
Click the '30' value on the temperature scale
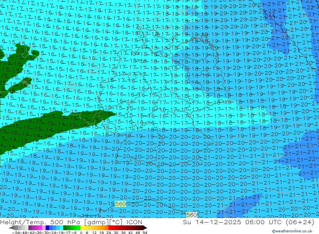pos(116,233)
